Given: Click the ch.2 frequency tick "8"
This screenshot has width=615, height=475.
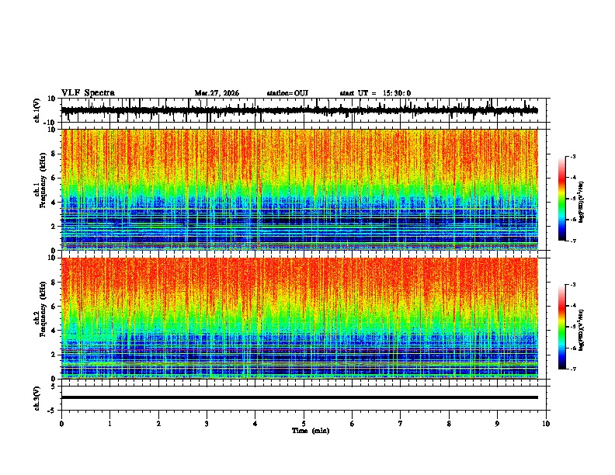Looking at the screenshot, I should [54, 283].
